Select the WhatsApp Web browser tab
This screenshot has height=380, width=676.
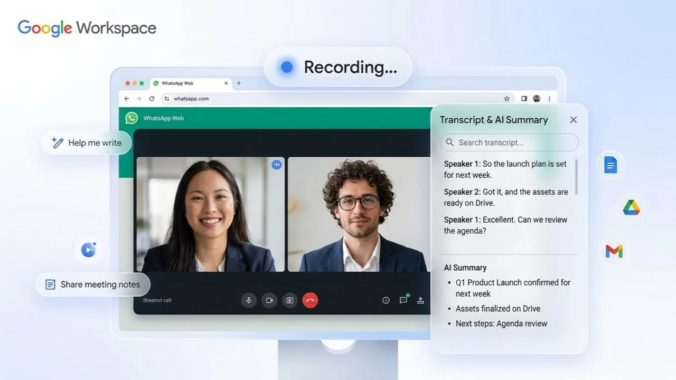point(191,83)
